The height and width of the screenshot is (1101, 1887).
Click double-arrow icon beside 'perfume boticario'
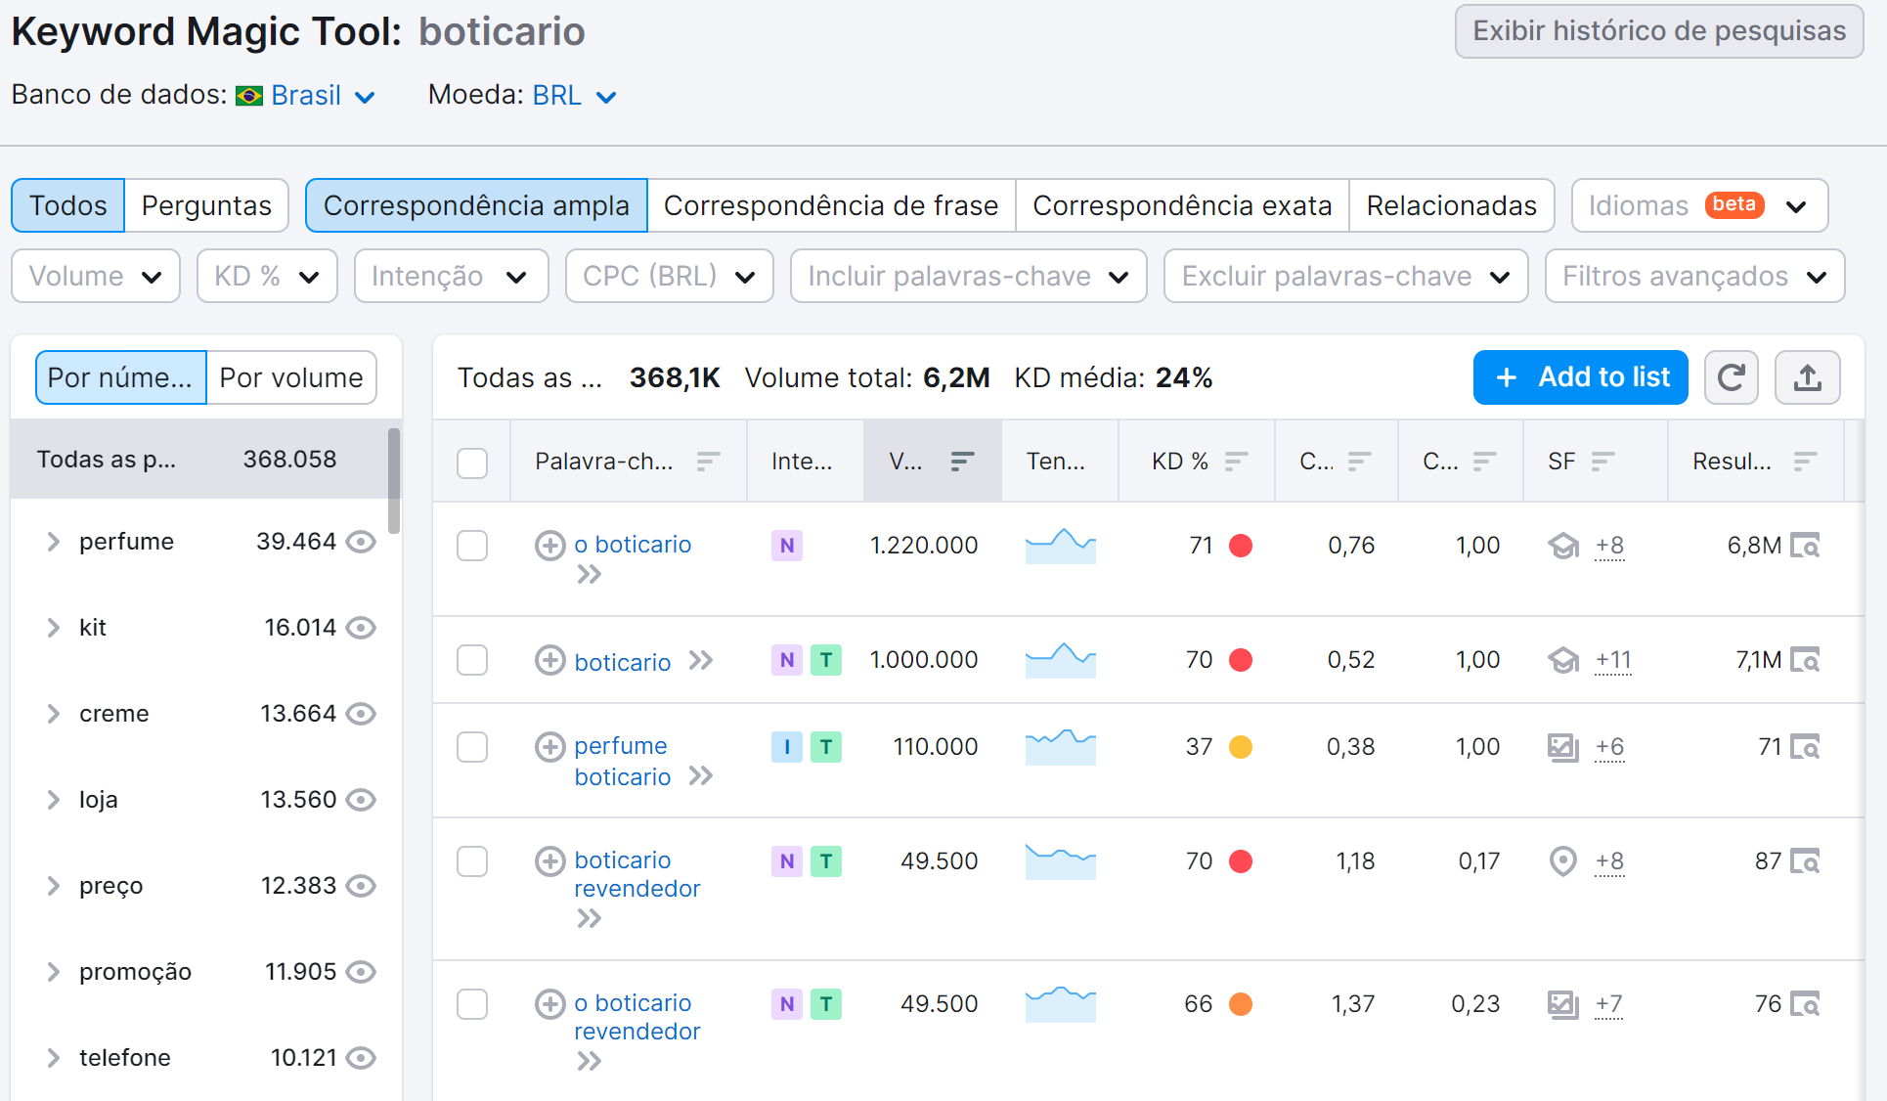pyautogui.click(x=701, y=776)
